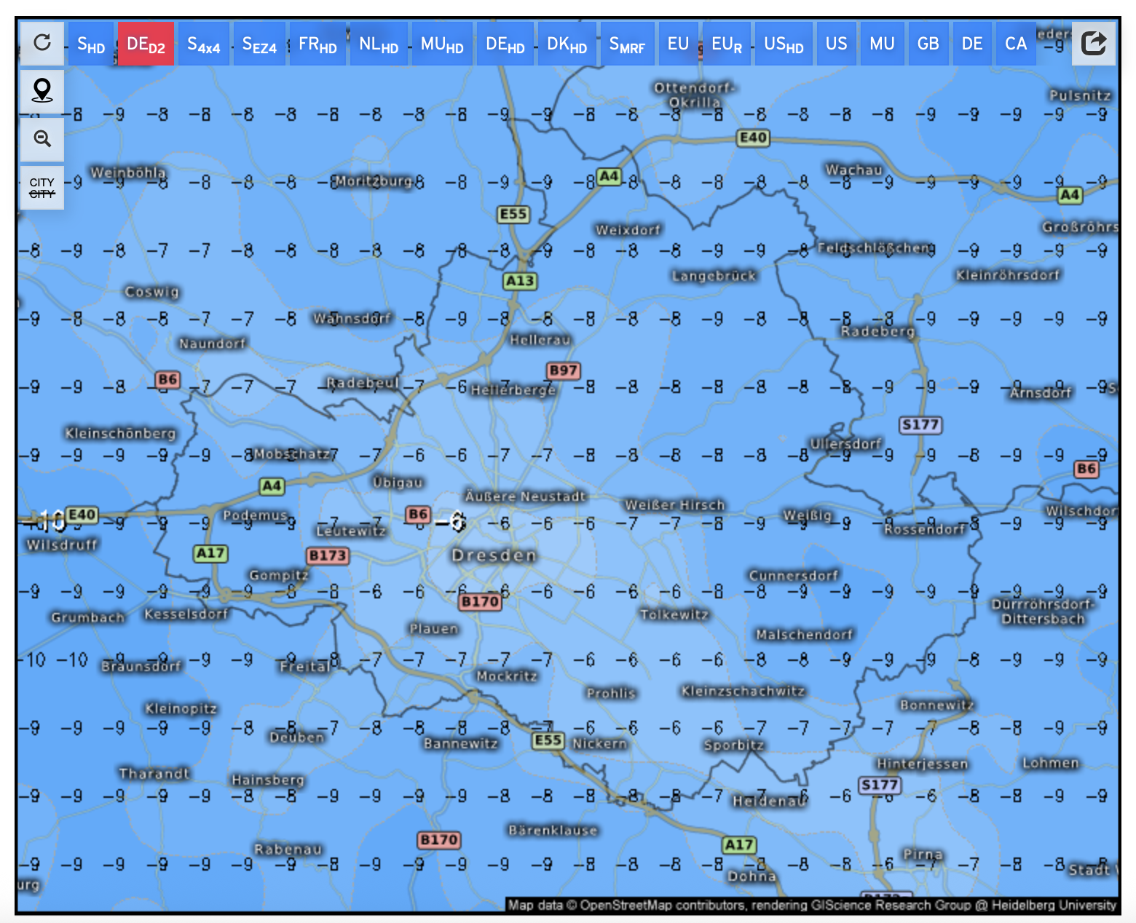The image size is (1136, 923).
Task: Switch to NL HD model
Action: pyautogui.click(x=379, y=44)
